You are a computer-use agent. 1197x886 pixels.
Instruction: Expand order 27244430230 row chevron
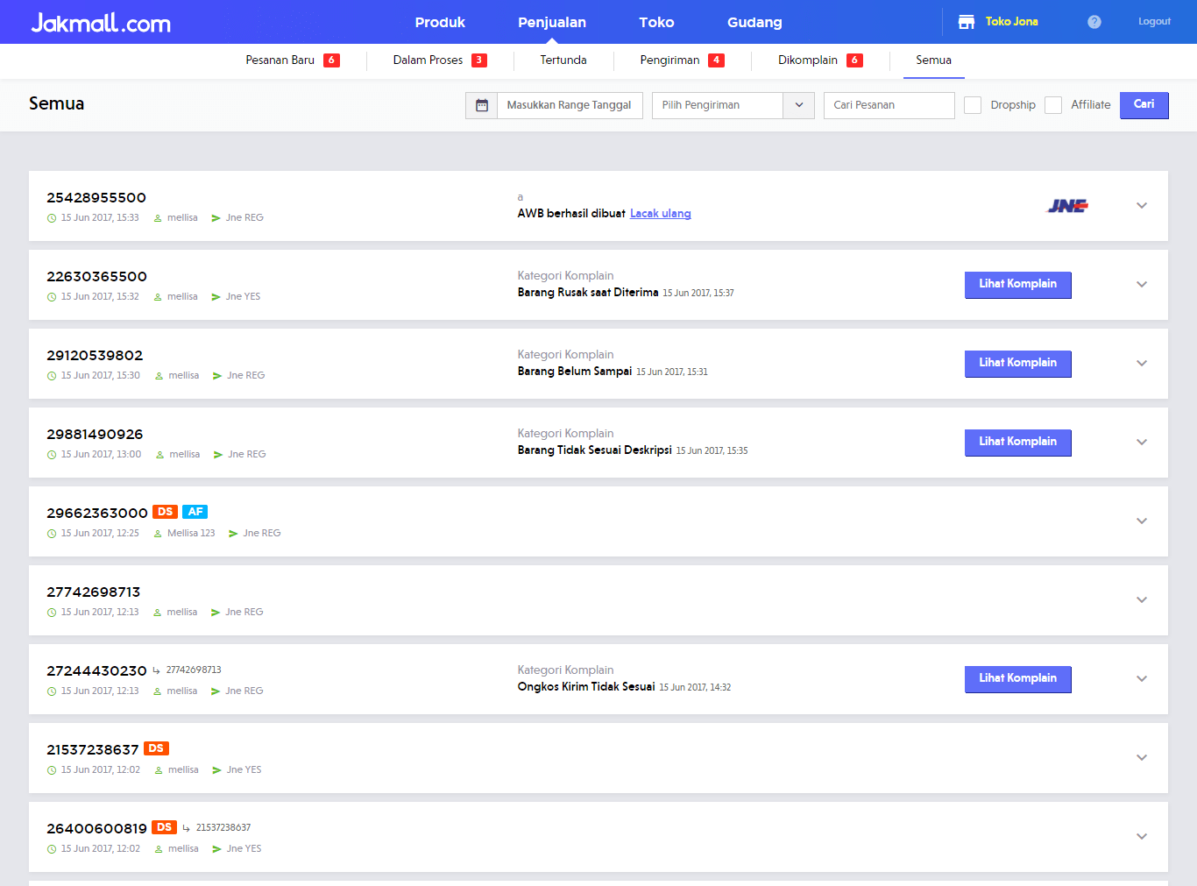click(1142, 679)
